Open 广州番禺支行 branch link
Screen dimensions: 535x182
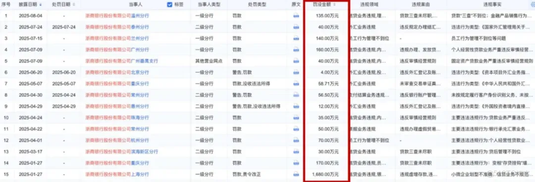pos(144,61)
